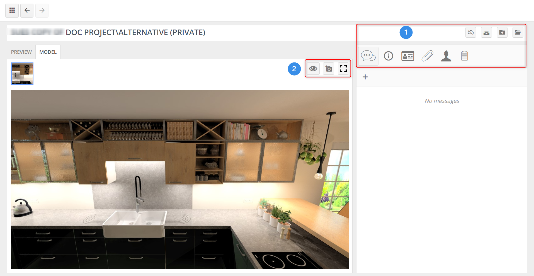
Task: Toggle the eye view visibility button
Action: click(x=313, y=69)
